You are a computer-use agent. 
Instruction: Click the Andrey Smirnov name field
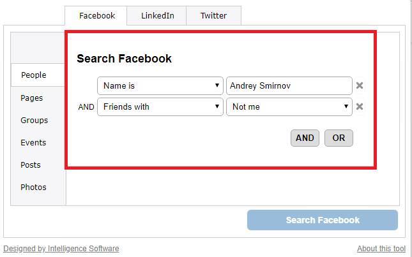coord(289,85)
